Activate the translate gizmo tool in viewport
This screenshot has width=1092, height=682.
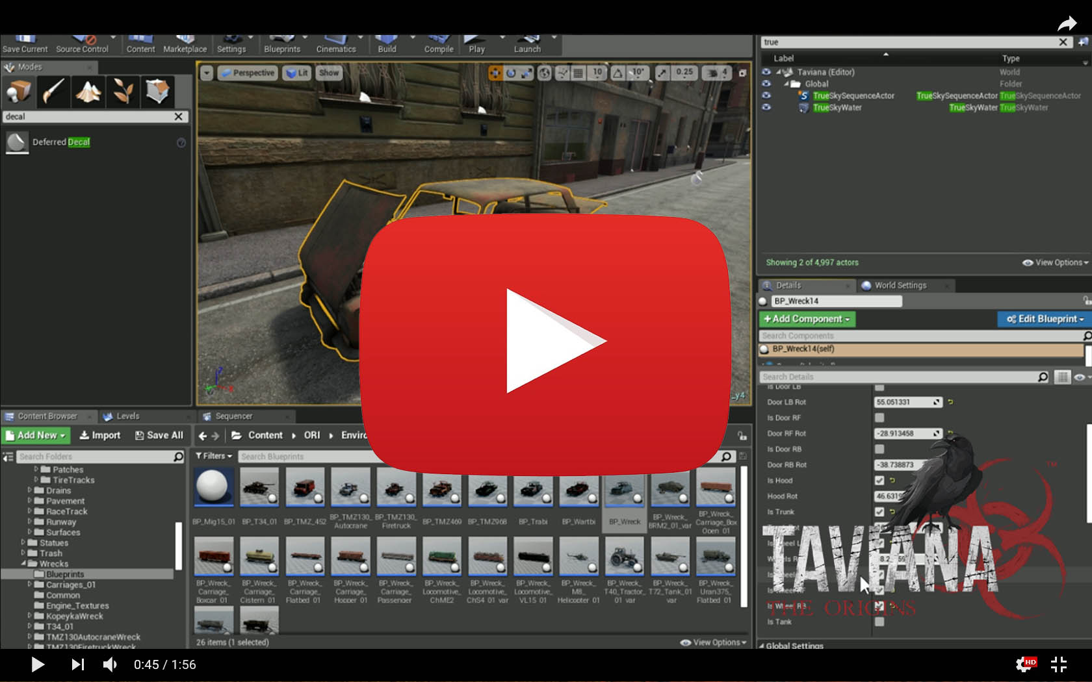point(495,73)
